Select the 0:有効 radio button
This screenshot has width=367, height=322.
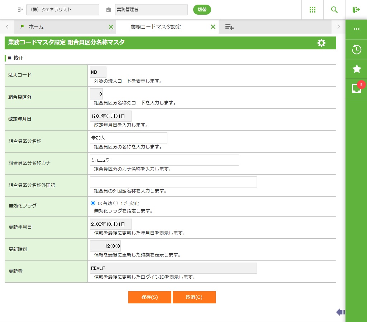coord(93,203)
